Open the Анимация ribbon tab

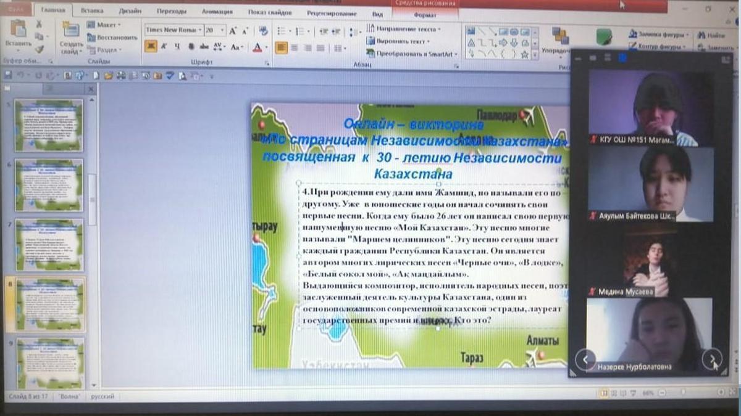click(217, 11)
